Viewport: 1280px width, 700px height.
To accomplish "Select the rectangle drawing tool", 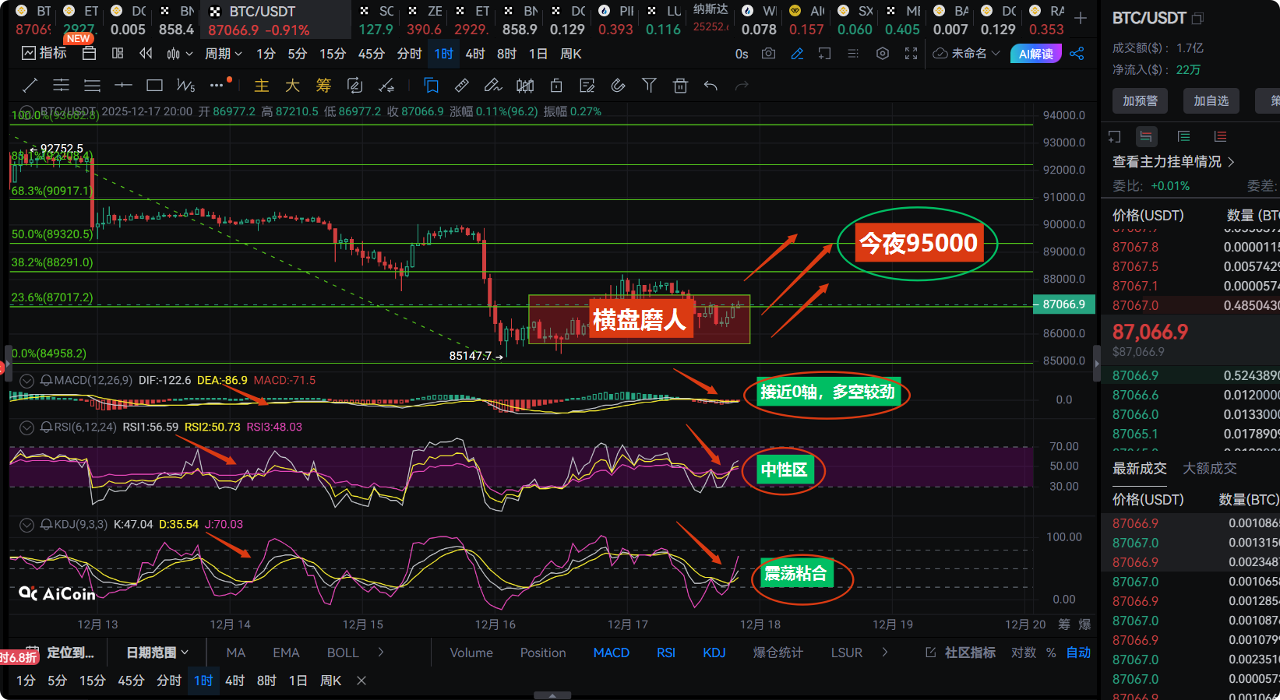I will point(154,86).
